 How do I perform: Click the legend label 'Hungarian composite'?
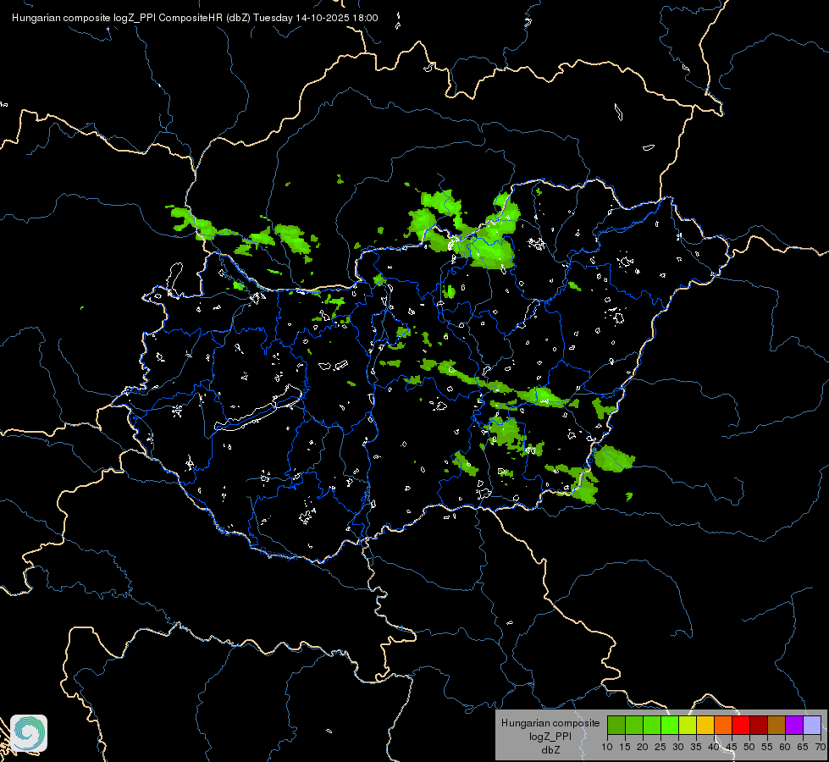click(550, 723)
